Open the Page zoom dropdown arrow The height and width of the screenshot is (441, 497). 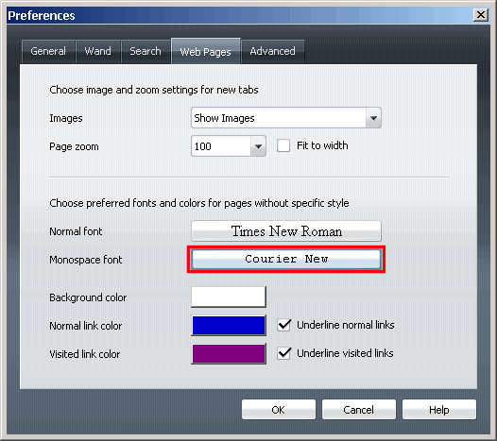pos(258,146)
